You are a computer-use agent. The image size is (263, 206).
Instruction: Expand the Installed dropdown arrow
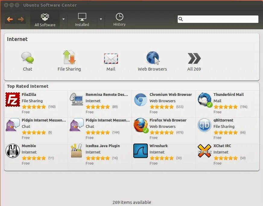(x=101, y=19)
